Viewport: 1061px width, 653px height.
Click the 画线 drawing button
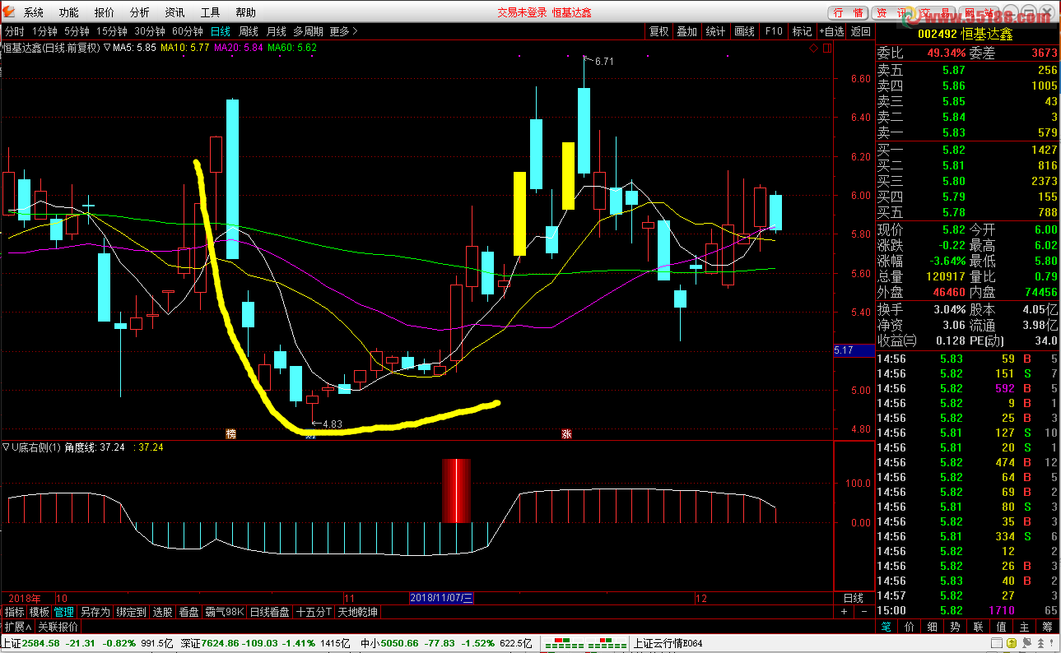pos(744,31)
